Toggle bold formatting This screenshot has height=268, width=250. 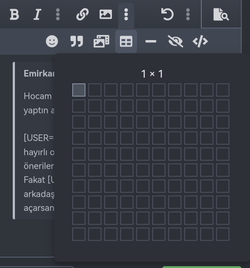coord(14,15)
